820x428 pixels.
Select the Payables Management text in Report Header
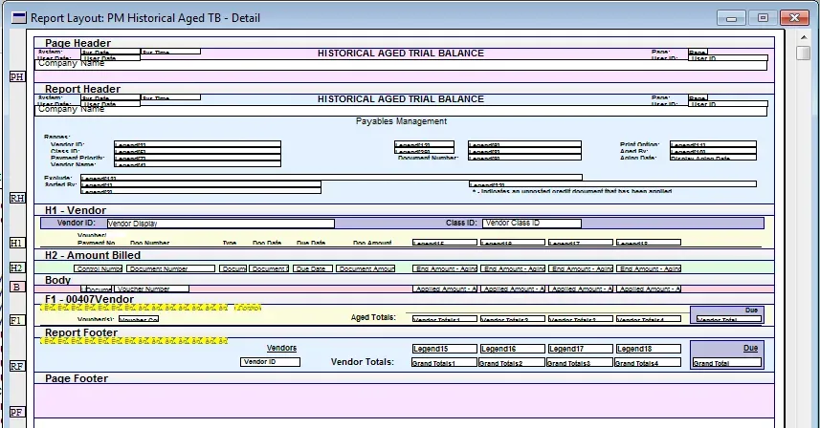point(401,121)
